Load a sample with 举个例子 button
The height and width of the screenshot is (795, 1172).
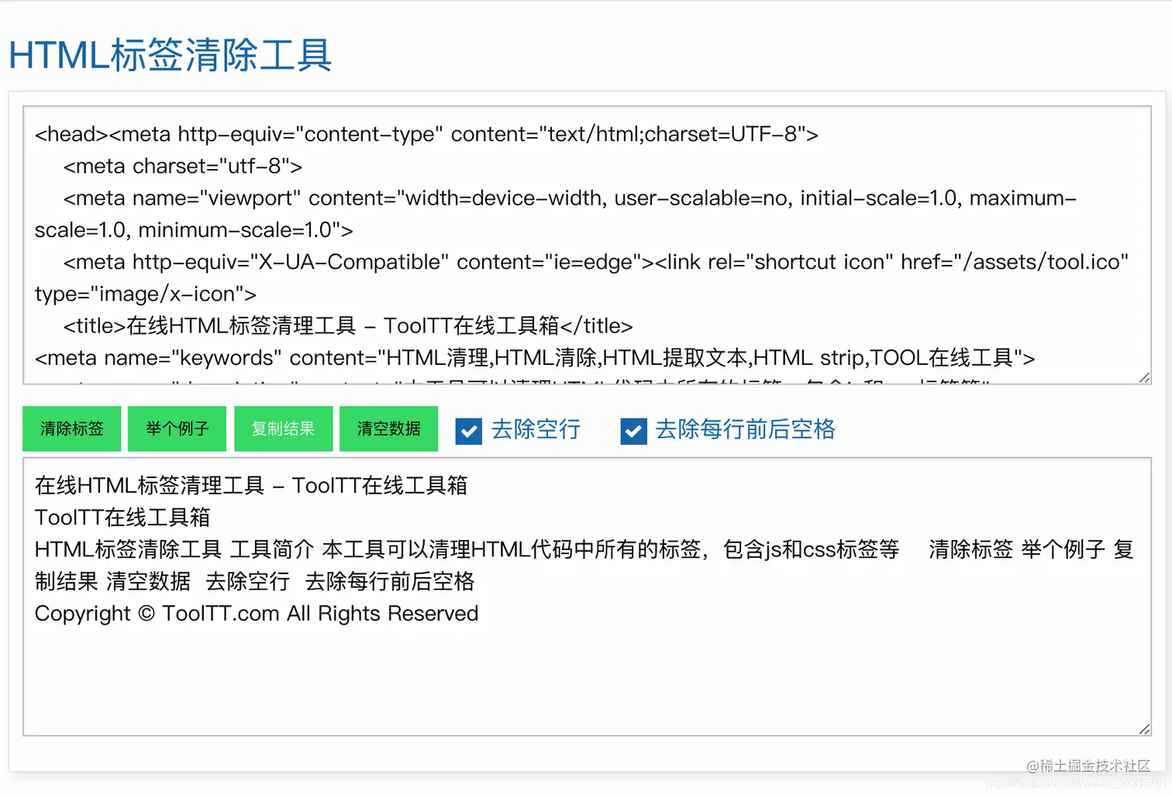click(x=177, y=428)
